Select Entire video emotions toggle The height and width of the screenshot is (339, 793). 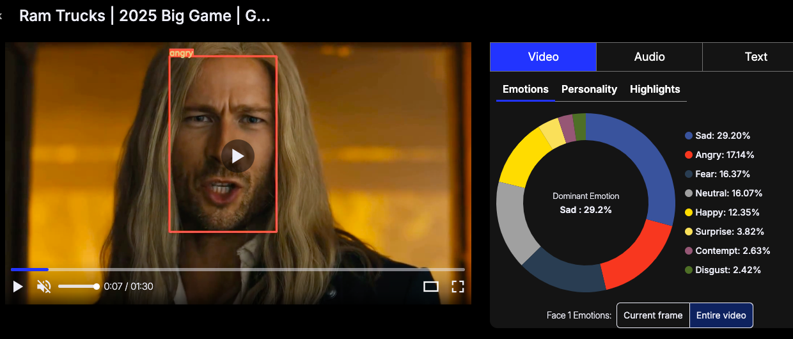[721, 315]
